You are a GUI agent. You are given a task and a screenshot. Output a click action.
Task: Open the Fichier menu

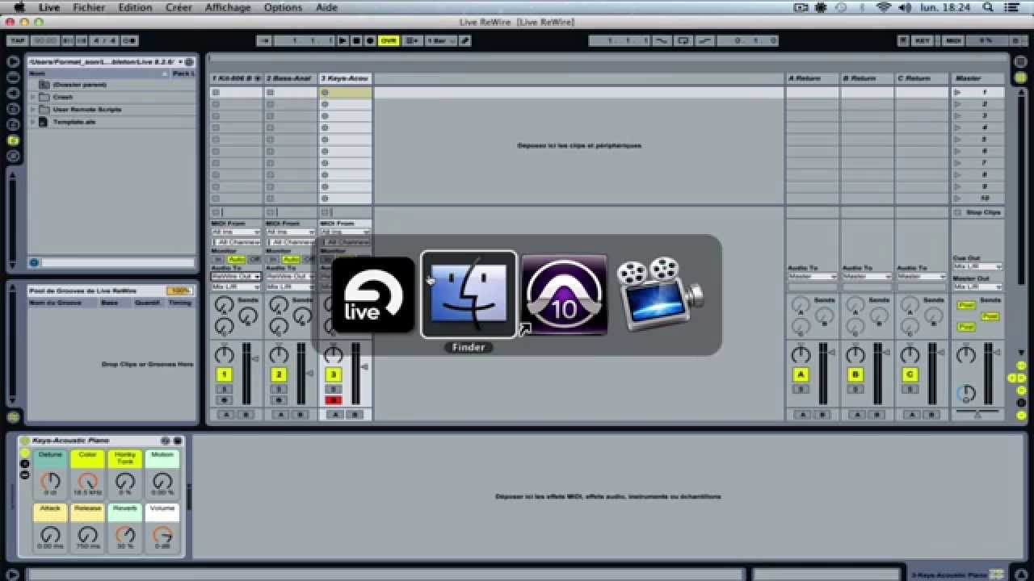(89, 7)
